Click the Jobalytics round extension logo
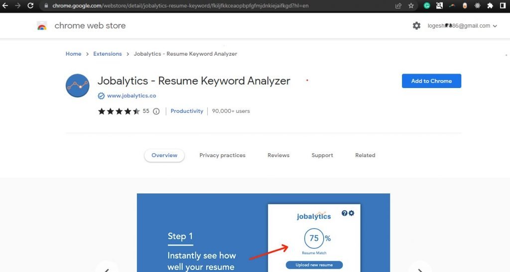 pos(77,86)
